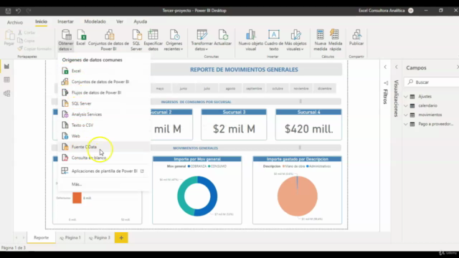Click the Buscar field in Campos
Screen dimensions: 459x258
click(432, 82)
